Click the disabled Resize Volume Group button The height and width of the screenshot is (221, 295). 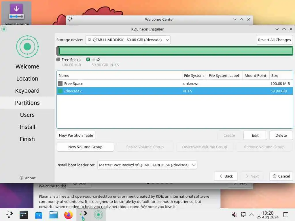[x=145, y=147]
